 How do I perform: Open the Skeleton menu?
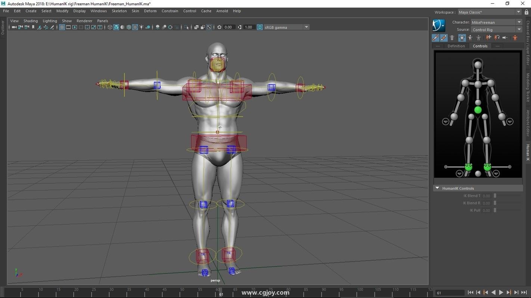[x=119, y=11]
